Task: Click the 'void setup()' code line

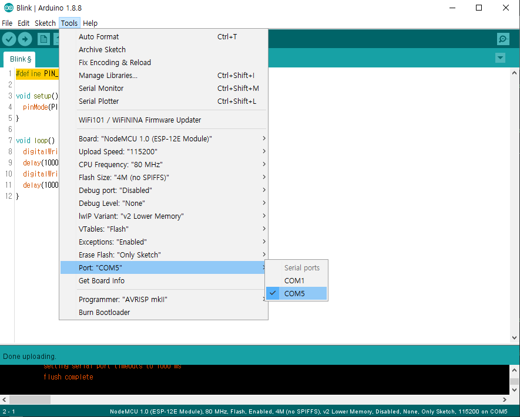Action: [x=37, y=96]
